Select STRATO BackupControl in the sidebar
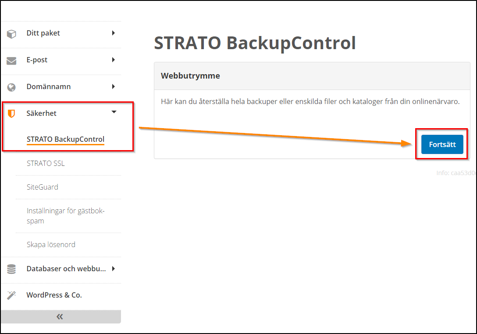Viewport: 477px width, 334px height. click(x=65, y=139)
